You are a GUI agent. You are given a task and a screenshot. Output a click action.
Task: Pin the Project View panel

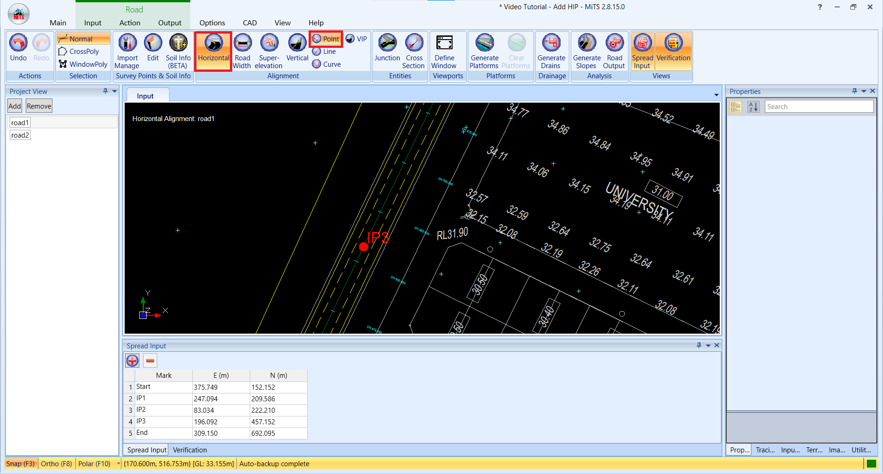click(x=105, y=91)
